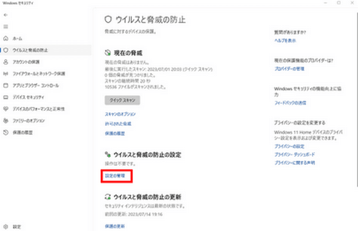Click the person icon for アカウントの保護
This screenshot has height=231, width=358.
coord(6,62)
